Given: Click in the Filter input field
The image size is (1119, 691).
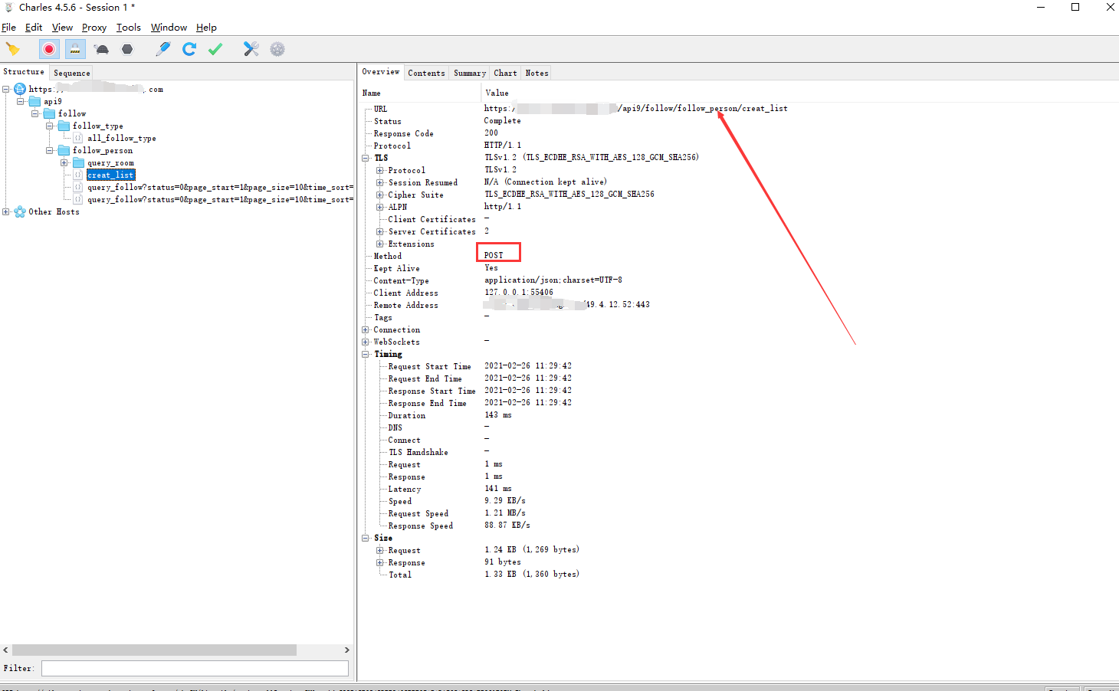Looking at the screenshot, I should point(195,668).
